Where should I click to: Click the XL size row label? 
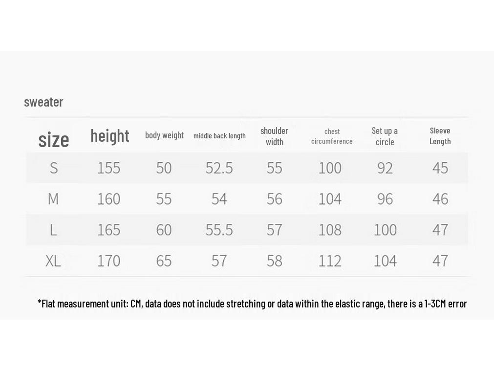(53, 261)
